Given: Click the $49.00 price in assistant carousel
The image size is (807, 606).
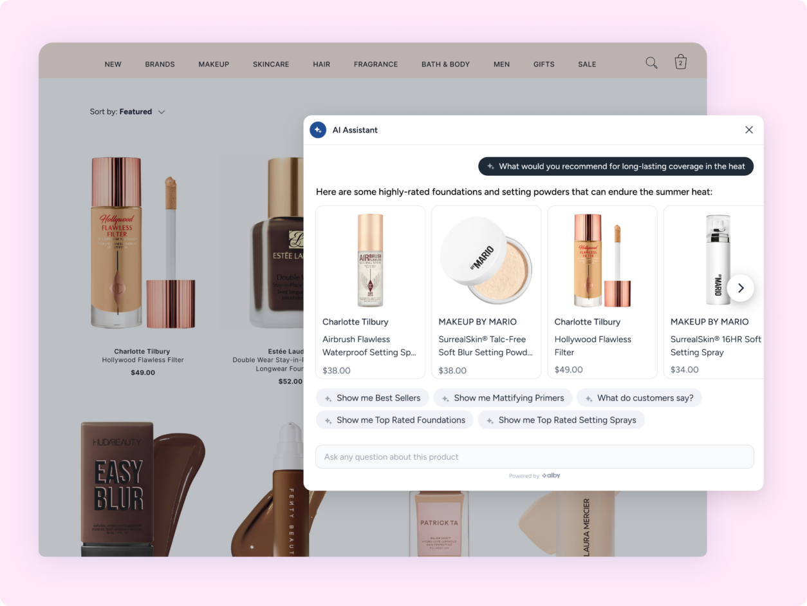Looking at the screenshot, I should click(569, 370).
